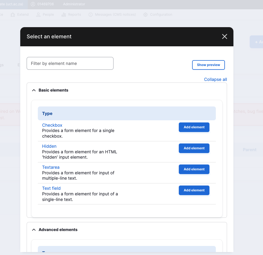Viewport: 263px width, 255px height.
Task: Collapse the Advanced elements section
Action: (34, 229)
